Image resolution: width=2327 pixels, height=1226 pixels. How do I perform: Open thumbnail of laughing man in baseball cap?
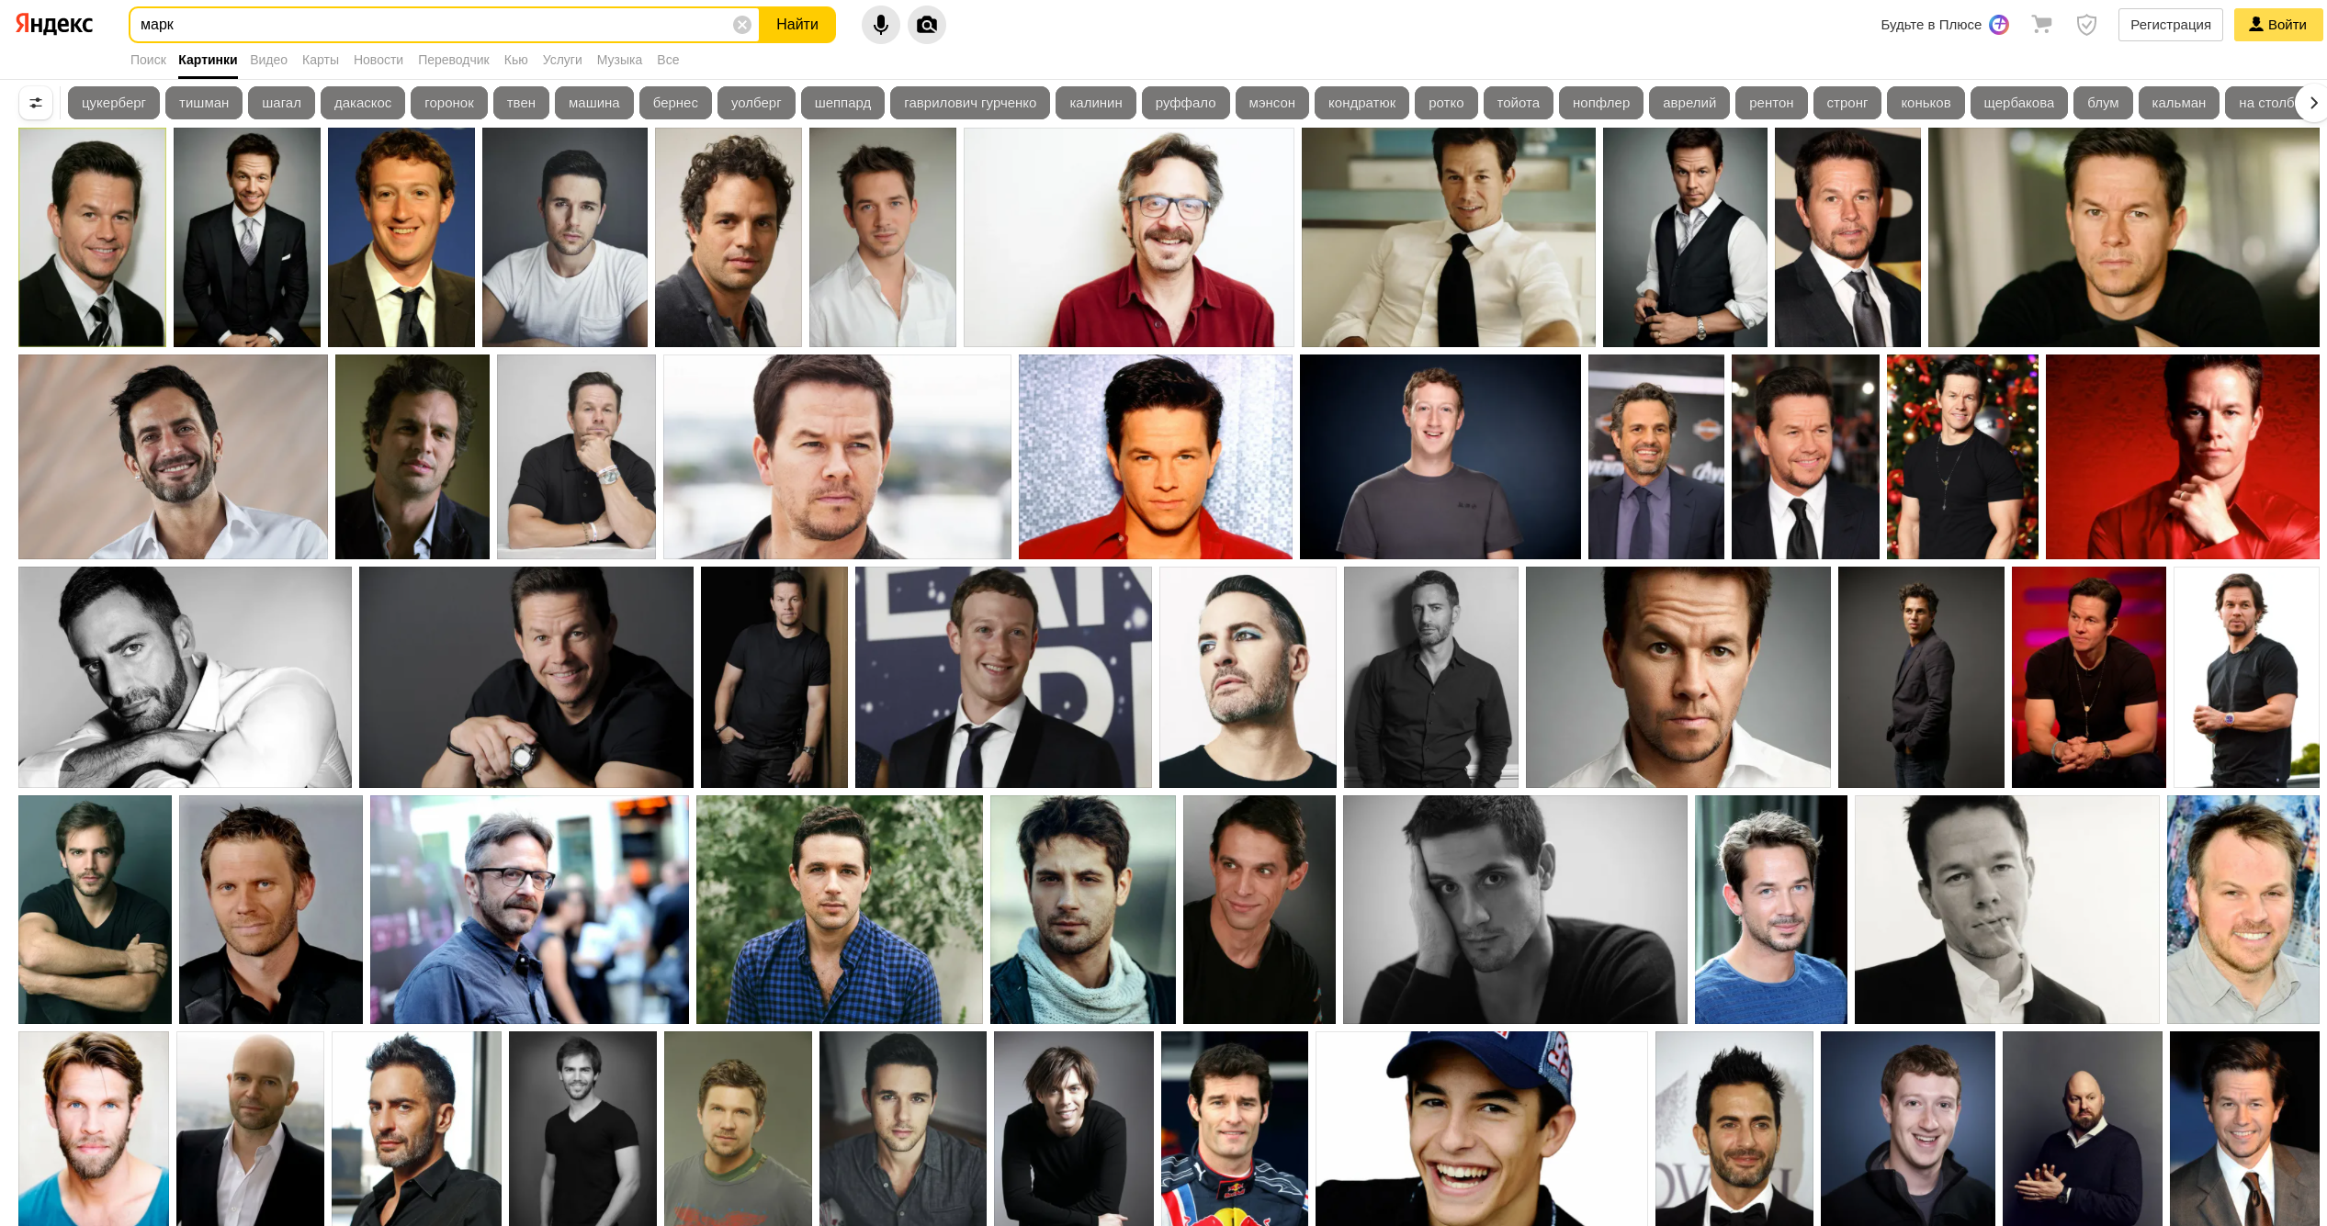pos(1482,1128)
